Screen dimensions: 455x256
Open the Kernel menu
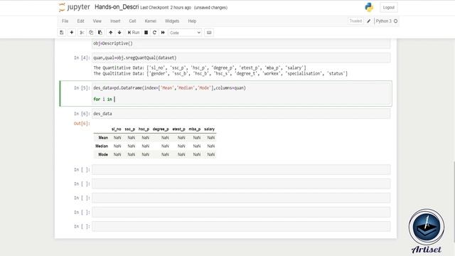(151, 21)
